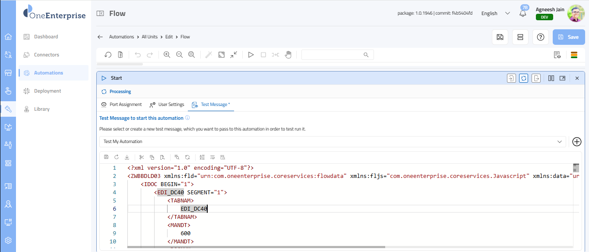Click the editor horizontal scrollbar
Image resolution: width=589 pixels, height=252 pixels.
256,247
